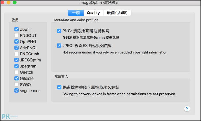Enable the PNGCrush checkbox
201x121 pixels.
coord(16,54)
